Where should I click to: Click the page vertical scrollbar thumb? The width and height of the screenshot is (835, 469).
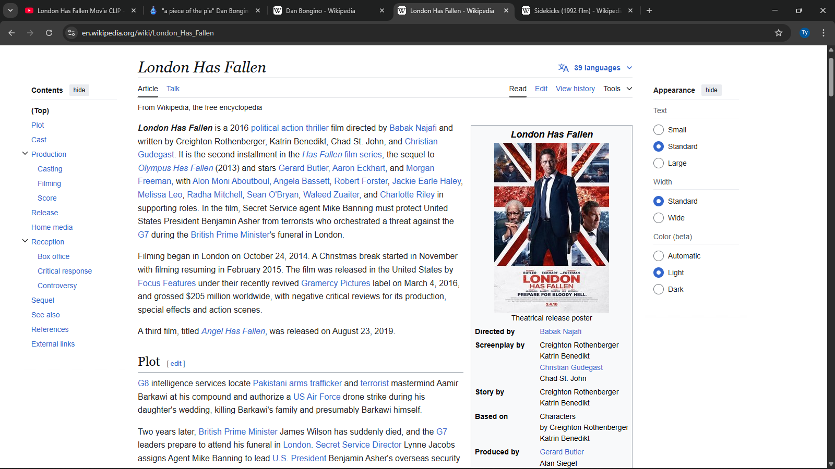tap(831, 77)
